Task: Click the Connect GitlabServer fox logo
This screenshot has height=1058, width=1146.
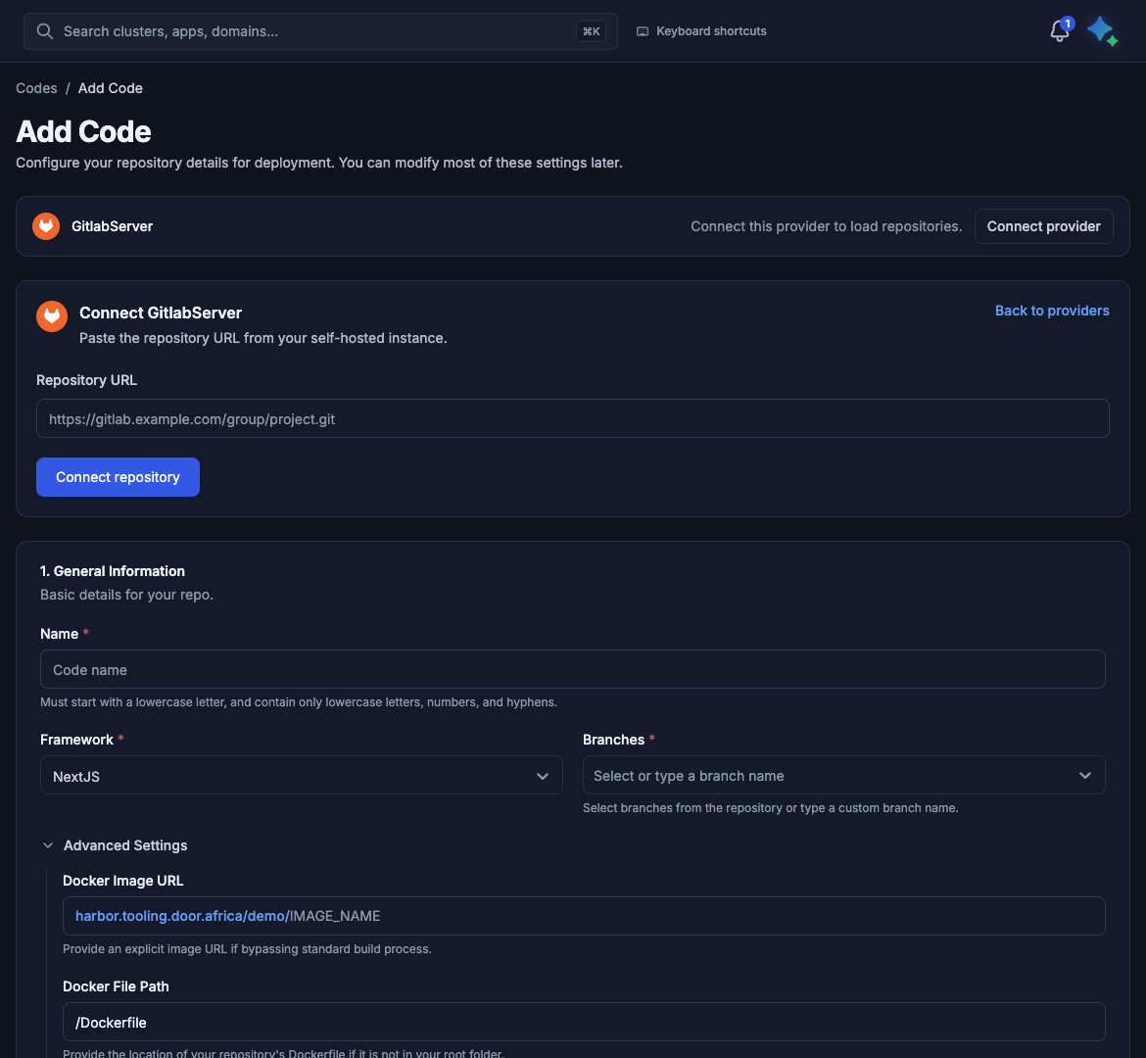Action: click(52, 316)
